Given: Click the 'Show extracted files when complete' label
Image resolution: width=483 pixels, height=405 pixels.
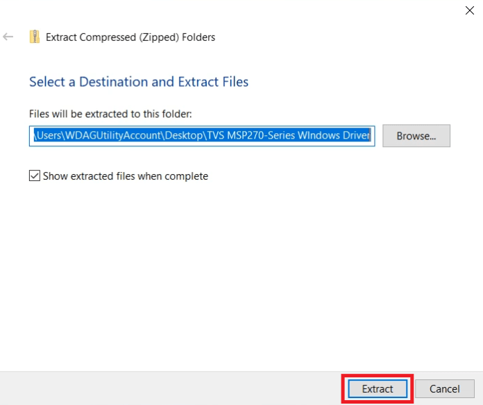Looking at the screenshot, I should pyautogui.click(x=125, y=176).
